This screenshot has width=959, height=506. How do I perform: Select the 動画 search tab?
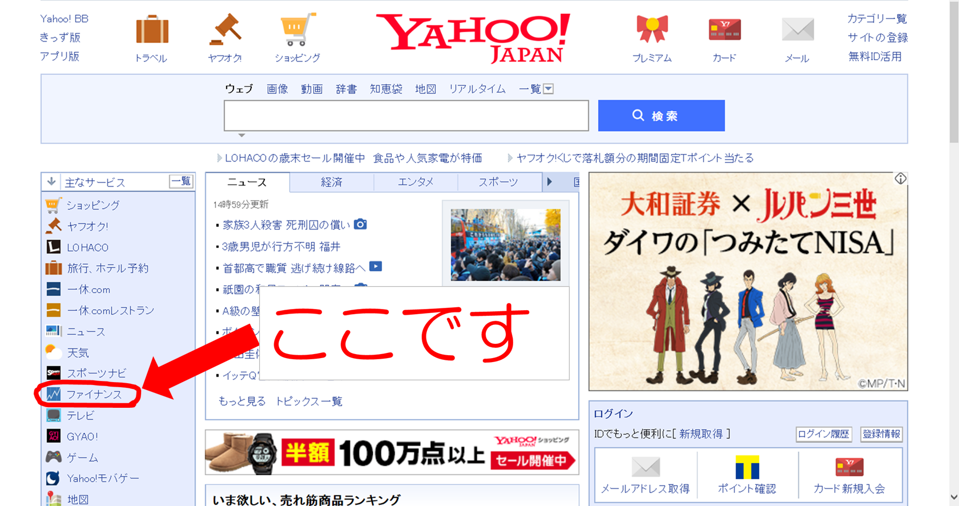click(x=312, y=89)
